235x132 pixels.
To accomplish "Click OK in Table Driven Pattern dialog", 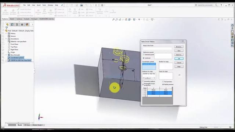I will point(179,59).
